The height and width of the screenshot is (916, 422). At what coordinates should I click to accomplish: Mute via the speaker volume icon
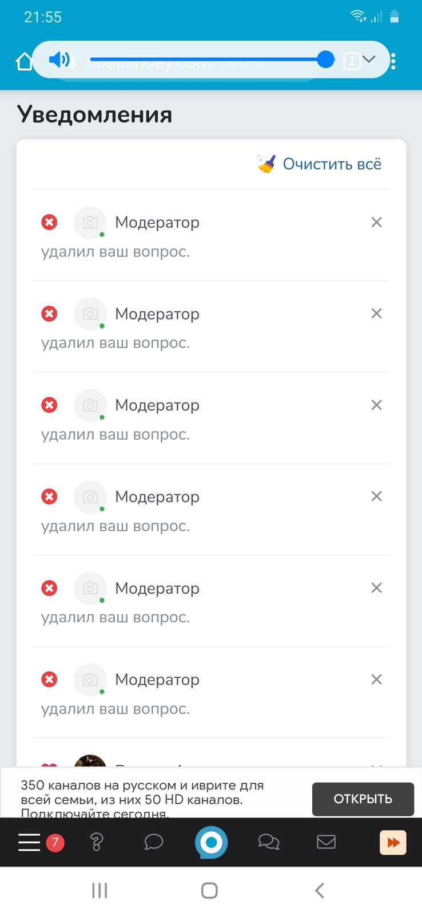point(59,60)
